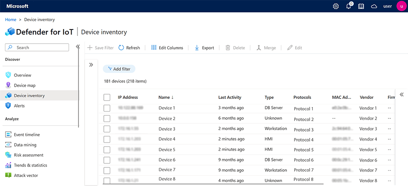Viewport: 408px width, 186px height.
Task: Click the Attack vector icon
Action: (8, 175)
